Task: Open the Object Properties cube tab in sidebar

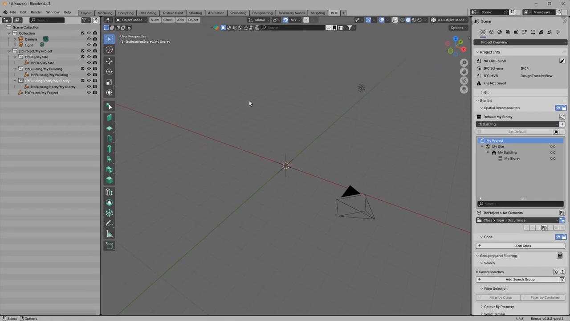Action: [491, 32]
